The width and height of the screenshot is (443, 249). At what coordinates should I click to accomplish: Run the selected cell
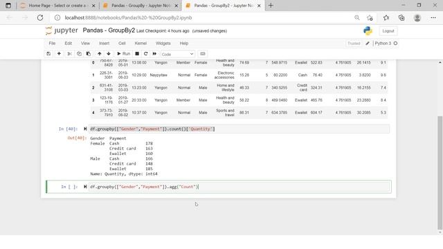[123, 54]
